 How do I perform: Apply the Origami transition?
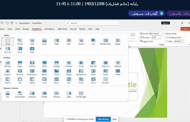click(x=8, y=72)
